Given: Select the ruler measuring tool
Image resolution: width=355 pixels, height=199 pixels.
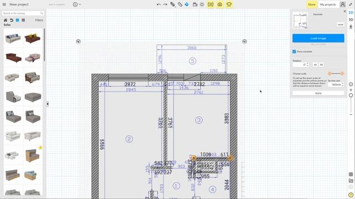Looking at the screenshot, I should (x=180, y=4).
